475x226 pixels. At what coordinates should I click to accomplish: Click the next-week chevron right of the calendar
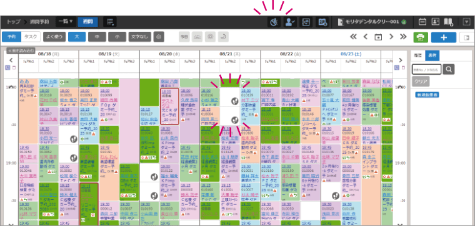tap(401, 60)
